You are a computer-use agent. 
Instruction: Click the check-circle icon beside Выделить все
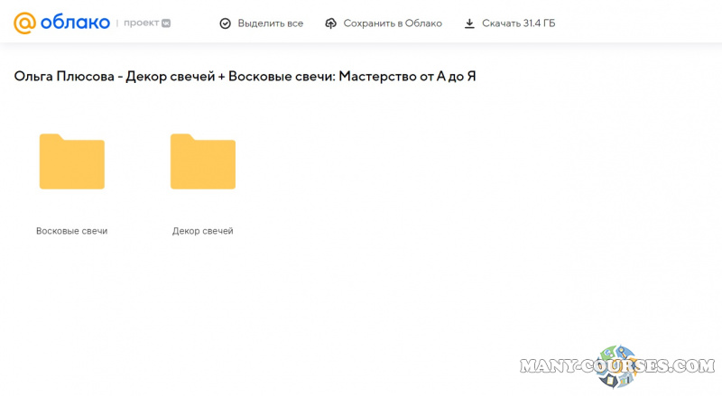point(226,23)
